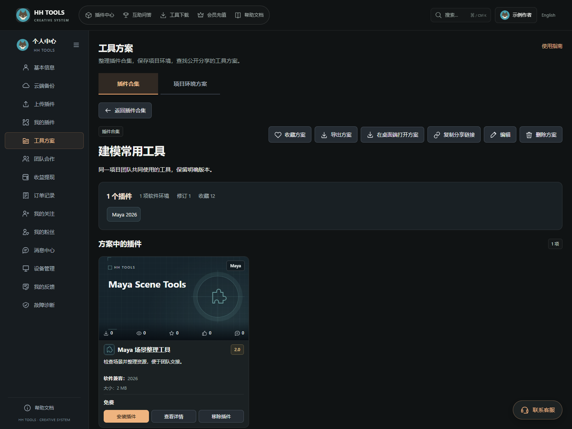Click the 订单记录 list icon
572x429 pixels.
point(26,195)
